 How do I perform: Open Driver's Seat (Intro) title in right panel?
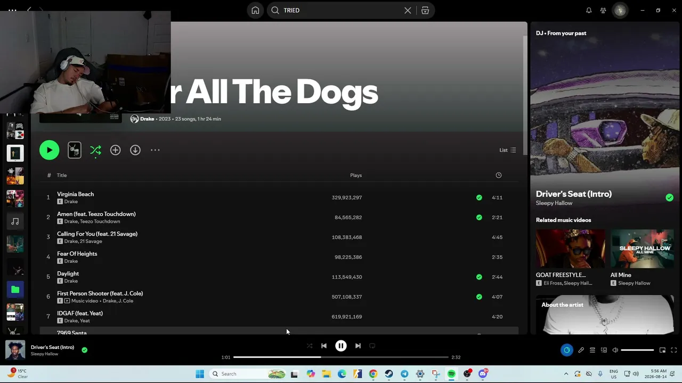[x=574, y=194]
